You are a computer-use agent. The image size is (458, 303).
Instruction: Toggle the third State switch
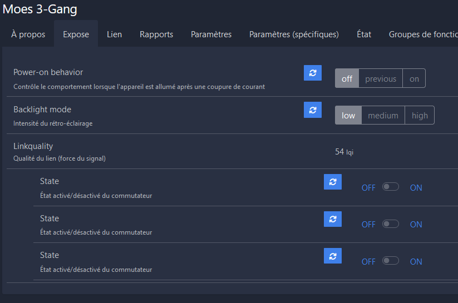391,260
